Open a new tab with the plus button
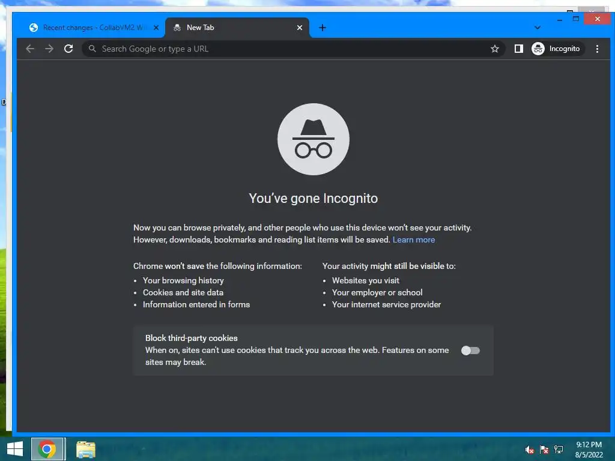 (x=323, y=28)
